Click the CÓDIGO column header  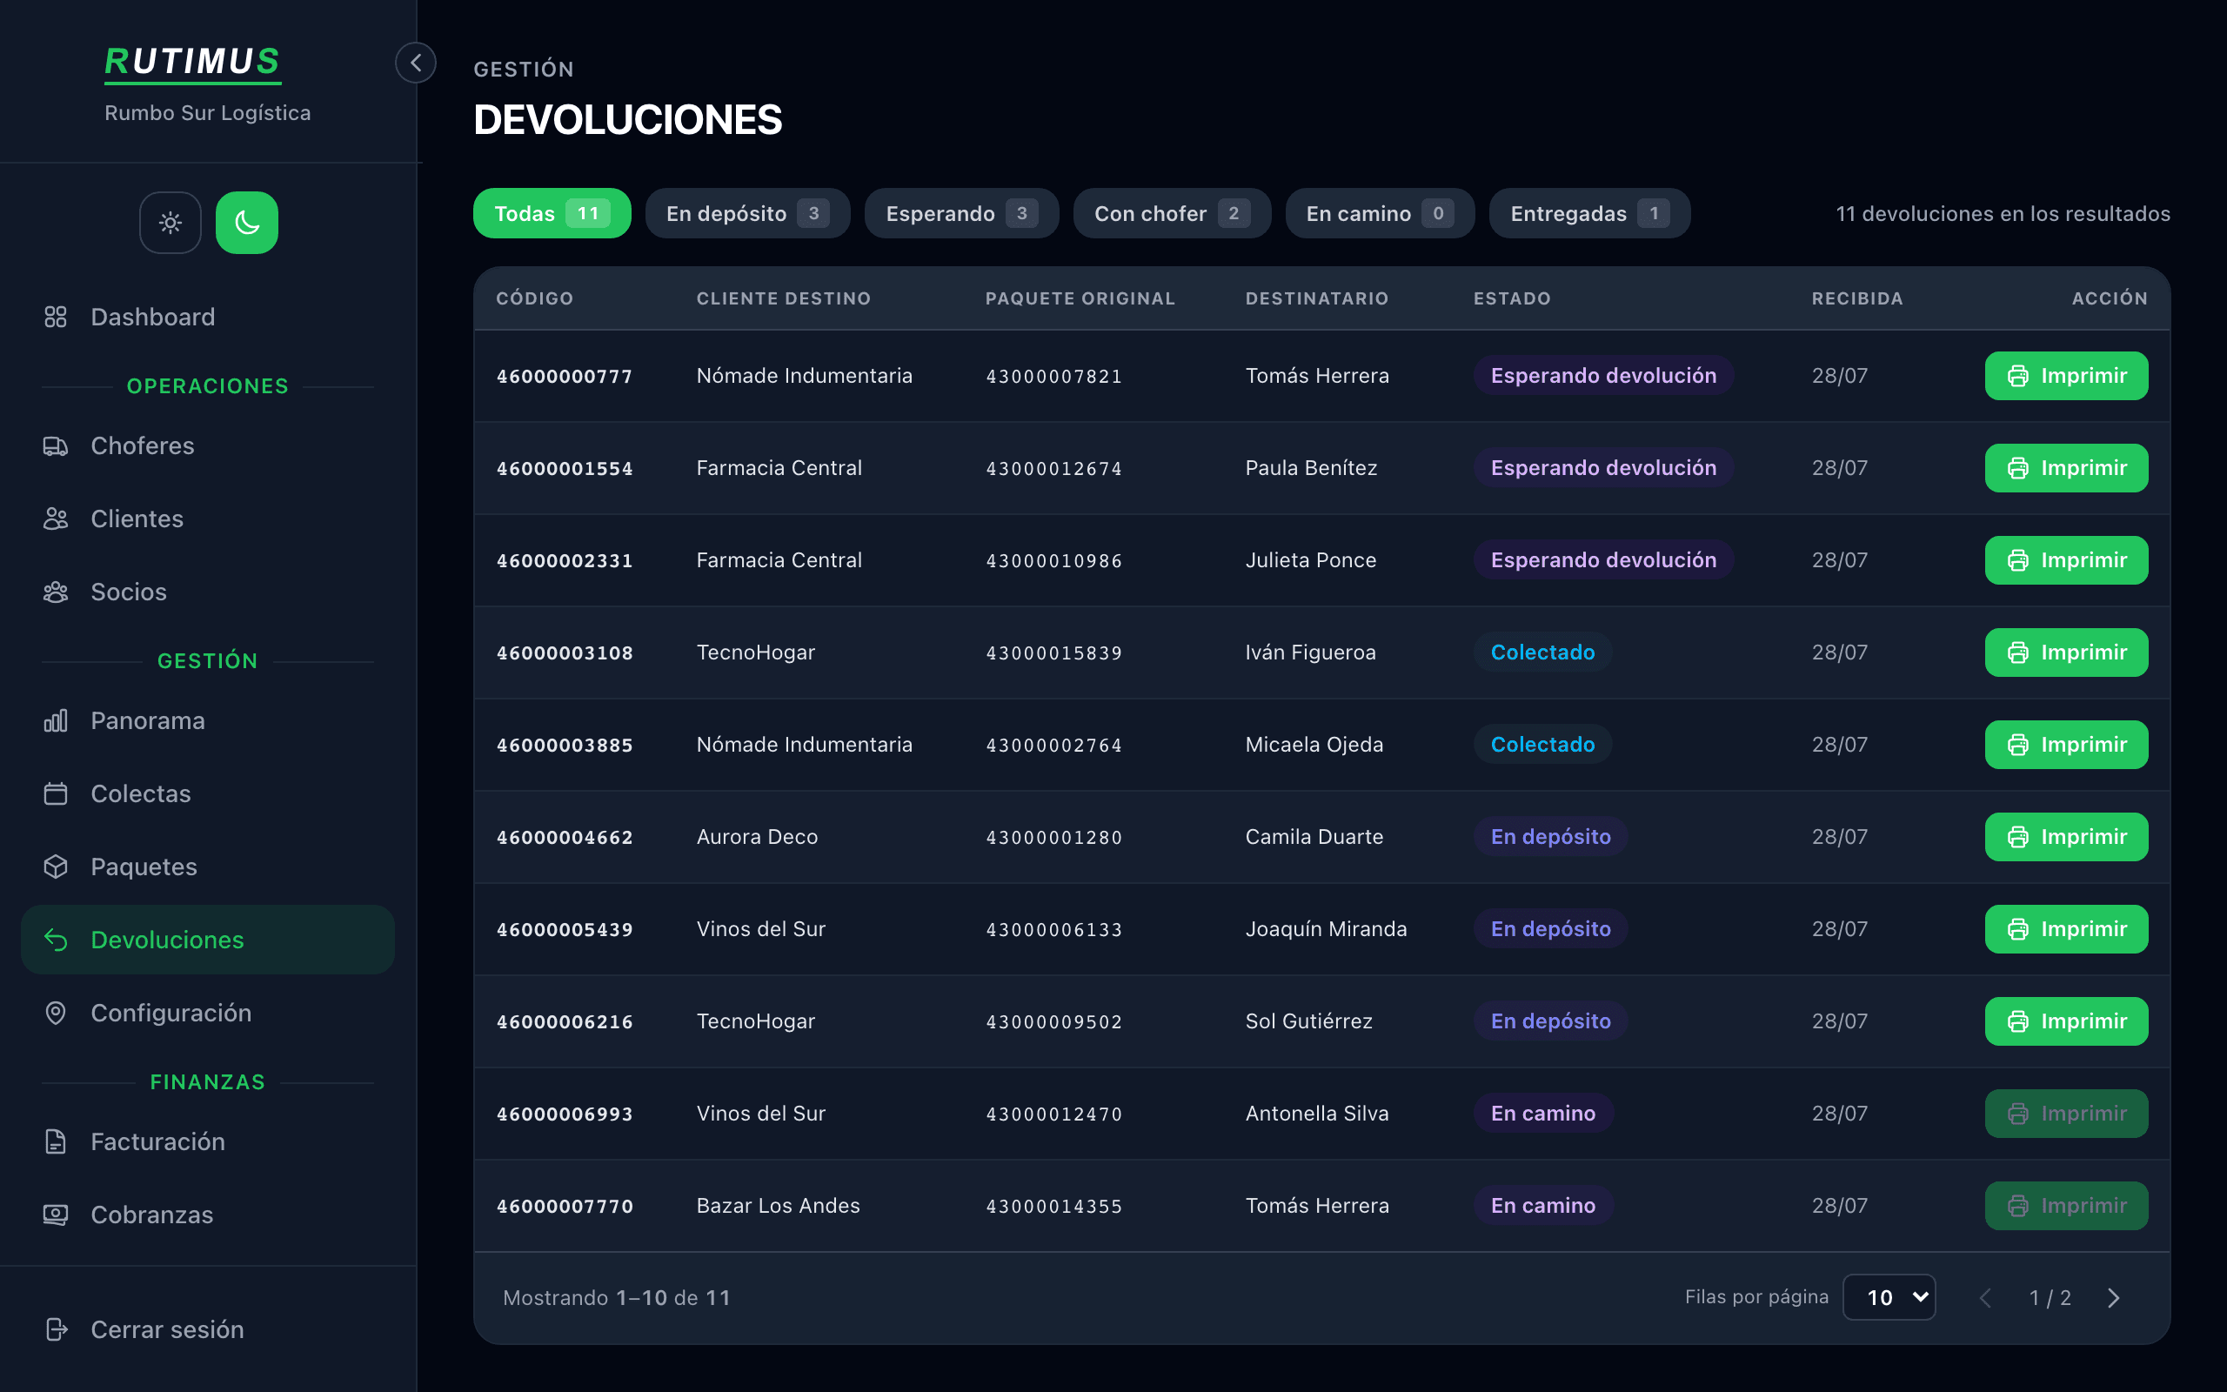point(535,298)
